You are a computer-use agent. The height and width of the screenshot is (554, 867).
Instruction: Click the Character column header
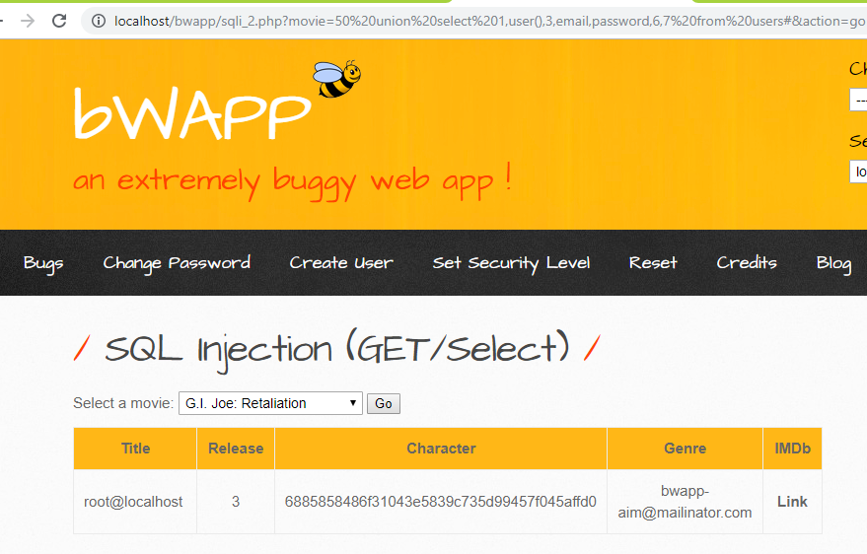pos(441,449)
